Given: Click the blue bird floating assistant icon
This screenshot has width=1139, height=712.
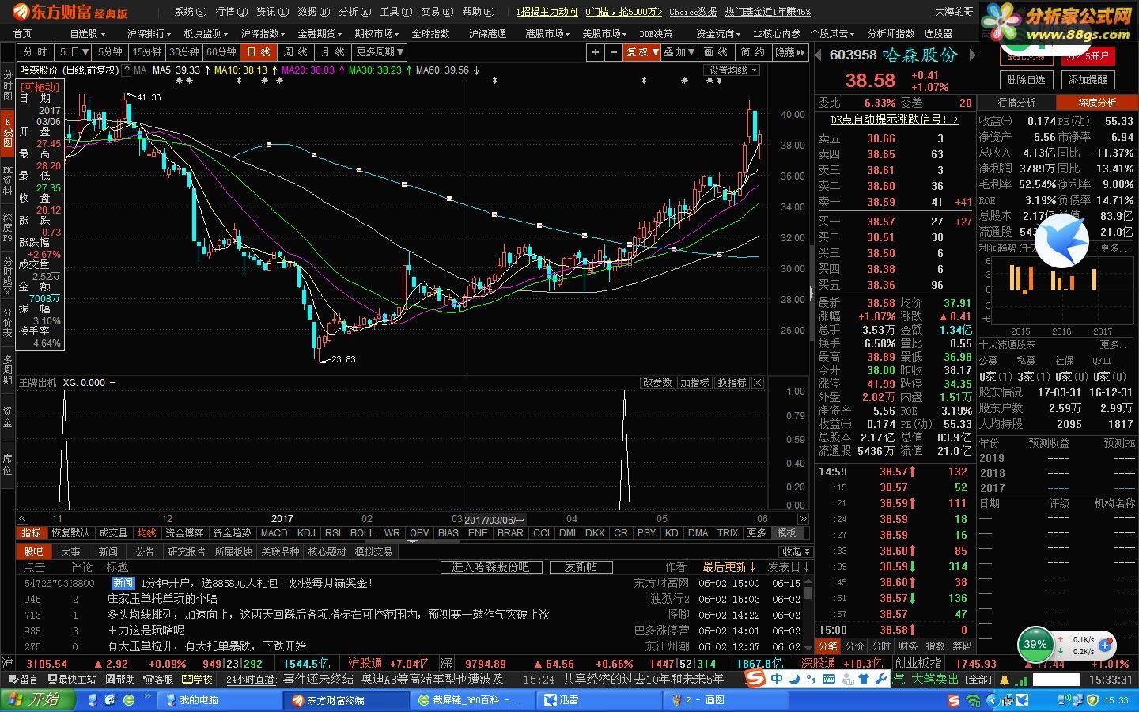Looking at the screenshot, I should tap(1061, 240).
